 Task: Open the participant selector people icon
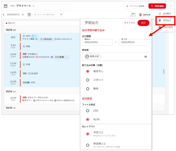[x=146, y=57]
